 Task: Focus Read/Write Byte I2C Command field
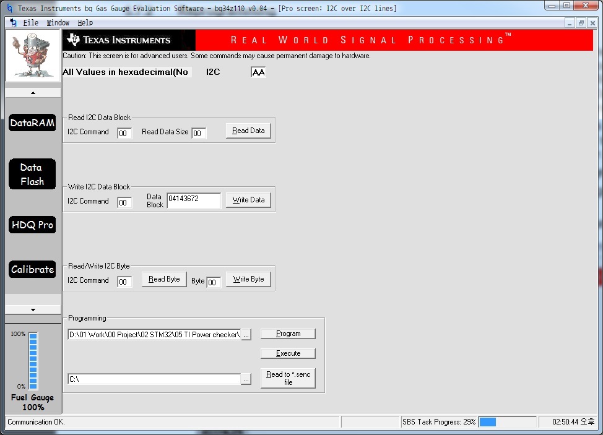point(124,282)
